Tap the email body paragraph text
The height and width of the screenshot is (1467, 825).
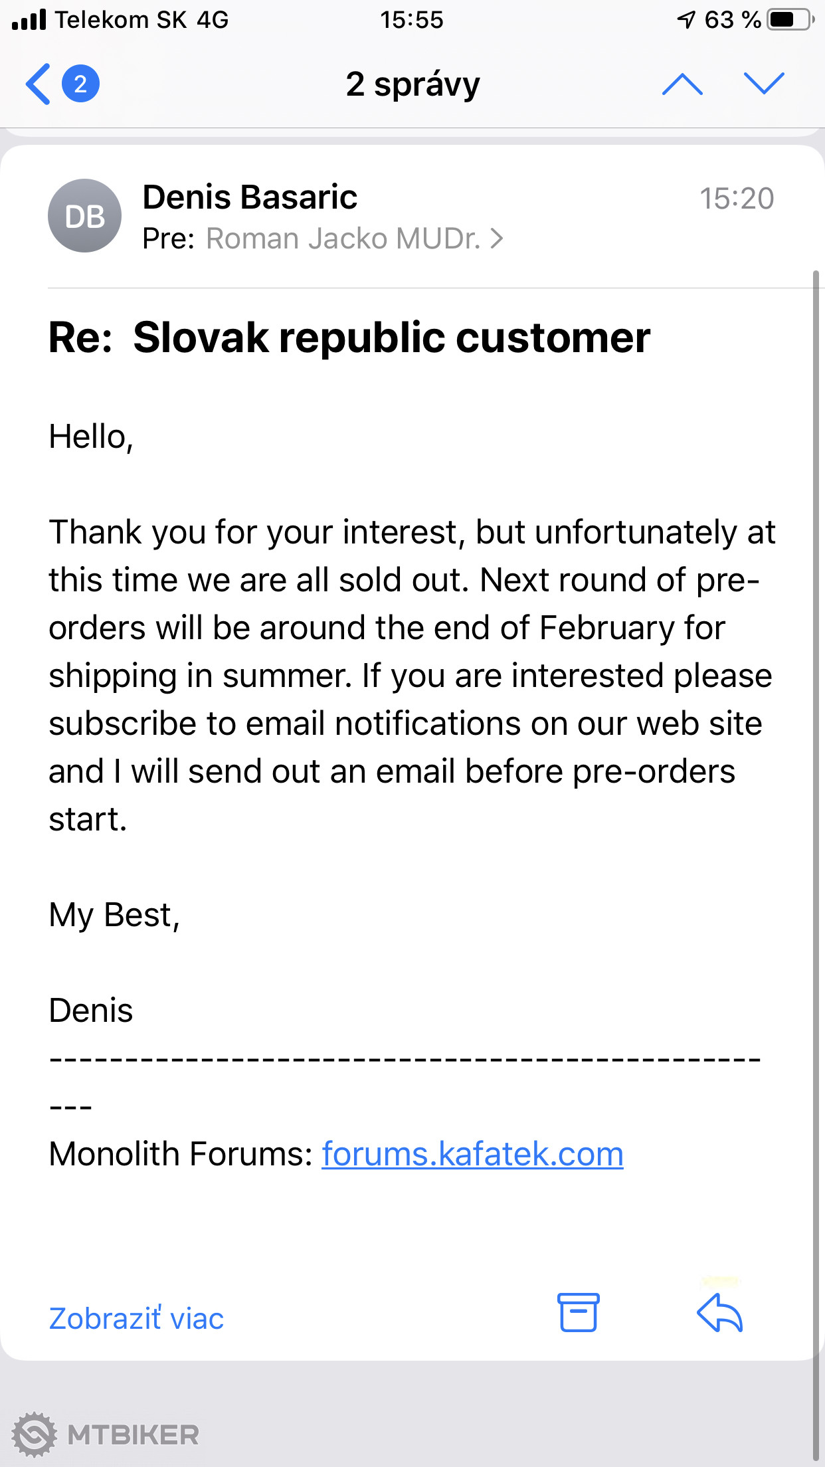tap(412, 676)
